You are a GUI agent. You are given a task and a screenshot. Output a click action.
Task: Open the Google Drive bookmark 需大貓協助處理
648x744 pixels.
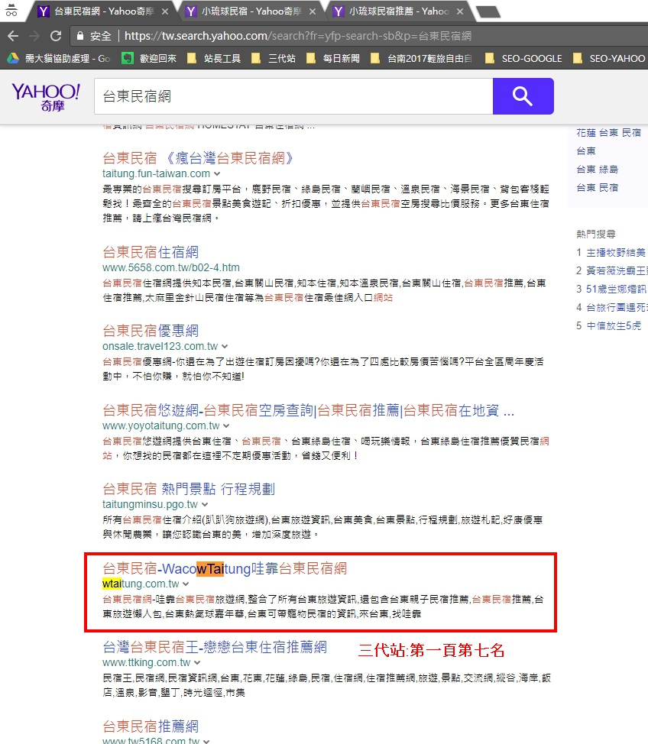[59, 58]
